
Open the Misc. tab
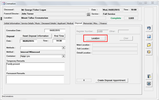pyautogui.click(x=96, y=23)
